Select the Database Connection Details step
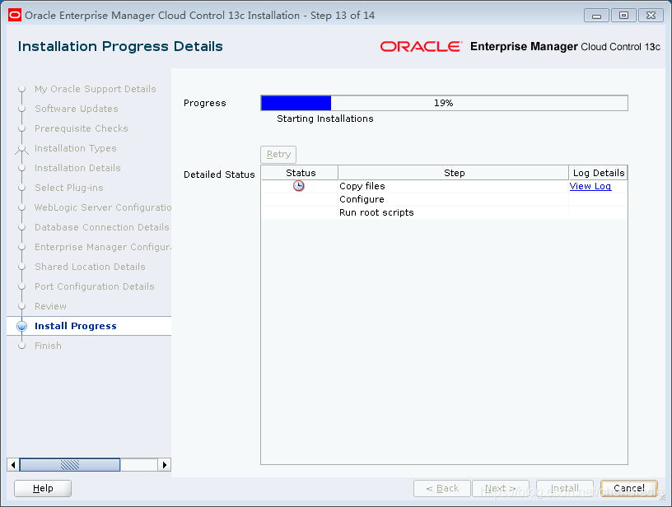 click(x=102, y=227)
